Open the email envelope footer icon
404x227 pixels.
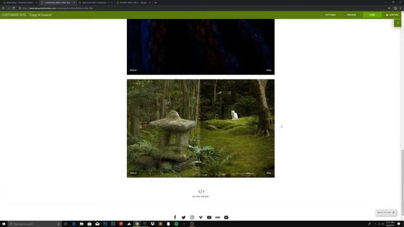click(x=226, y=218)
